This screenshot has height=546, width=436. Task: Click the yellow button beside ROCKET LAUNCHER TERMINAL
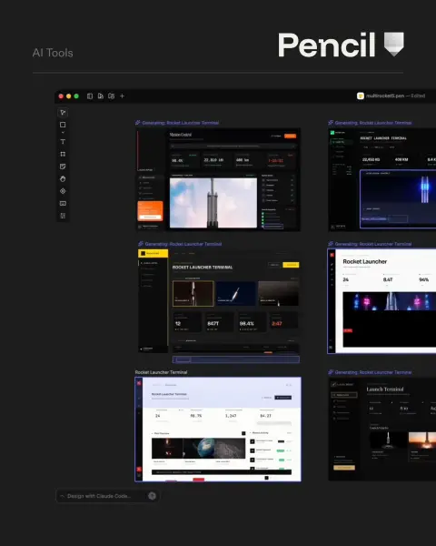[x=291, y=265]
